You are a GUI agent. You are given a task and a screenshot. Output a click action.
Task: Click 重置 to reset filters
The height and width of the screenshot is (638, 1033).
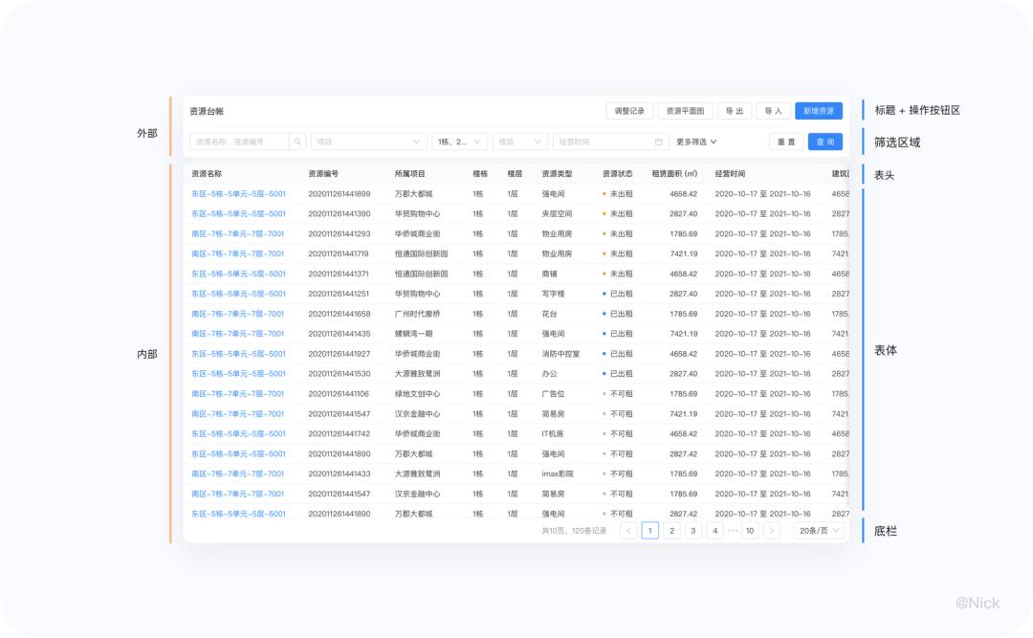pos(785,141)
